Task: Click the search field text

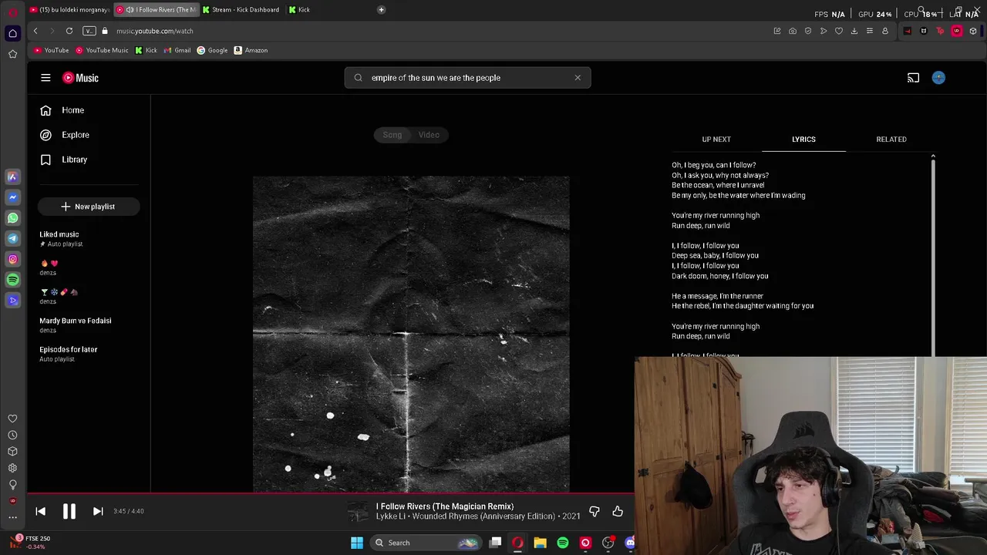Action: pyautogui.click(x=436, y=78)
